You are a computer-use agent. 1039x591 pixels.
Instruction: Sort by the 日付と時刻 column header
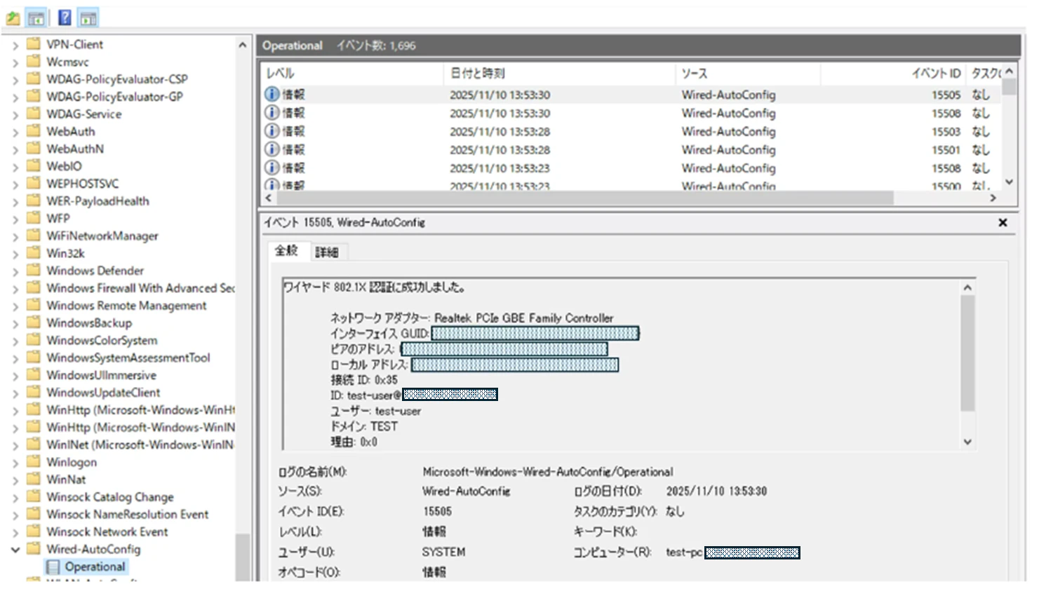(x=560, y=73)
